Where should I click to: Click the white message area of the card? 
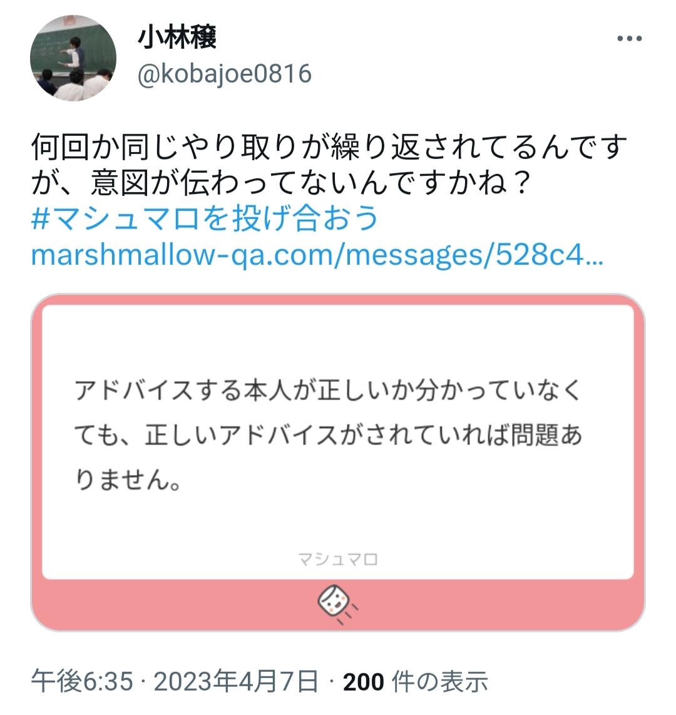coord(338,442)
